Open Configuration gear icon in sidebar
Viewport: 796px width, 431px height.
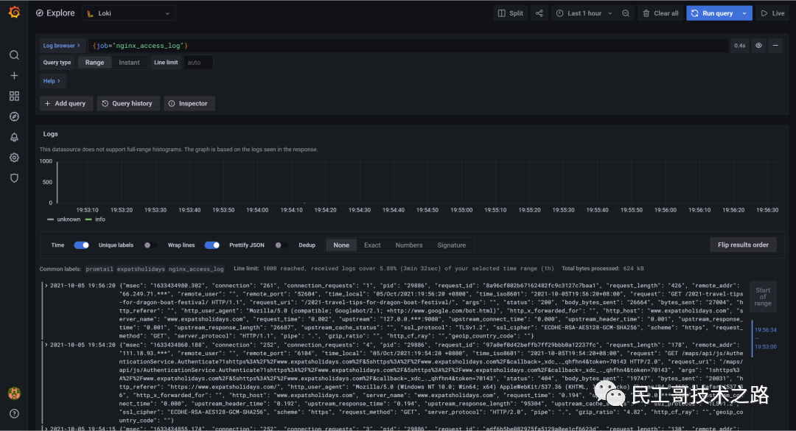[14, 158]
